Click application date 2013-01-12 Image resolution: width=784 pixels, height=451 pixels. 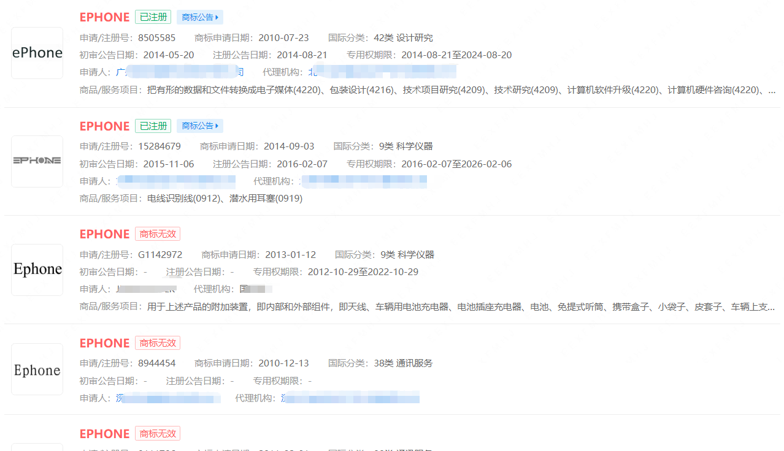pos(291,255)
